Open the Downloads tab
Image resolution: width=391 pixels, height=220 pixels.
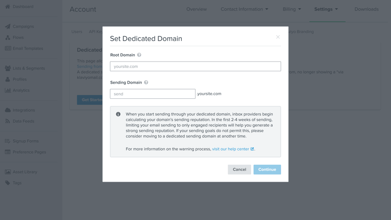pyautogui.click(x=367, y=9)
